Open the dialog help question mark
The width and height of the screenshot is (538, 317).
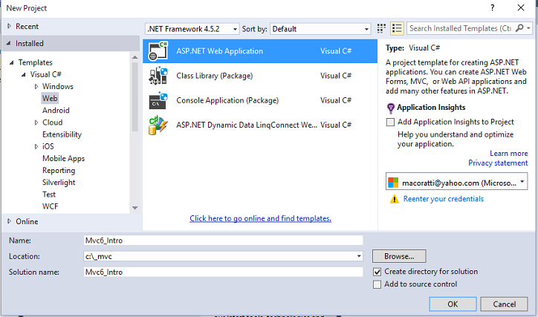coord(493,7)
